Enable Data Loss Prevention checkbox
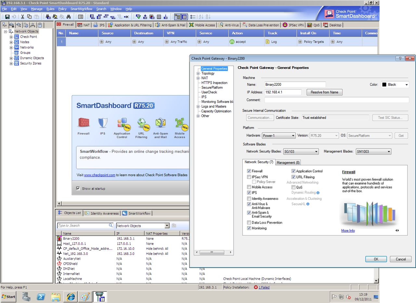The image size is (416, 303). pos(249,223)
